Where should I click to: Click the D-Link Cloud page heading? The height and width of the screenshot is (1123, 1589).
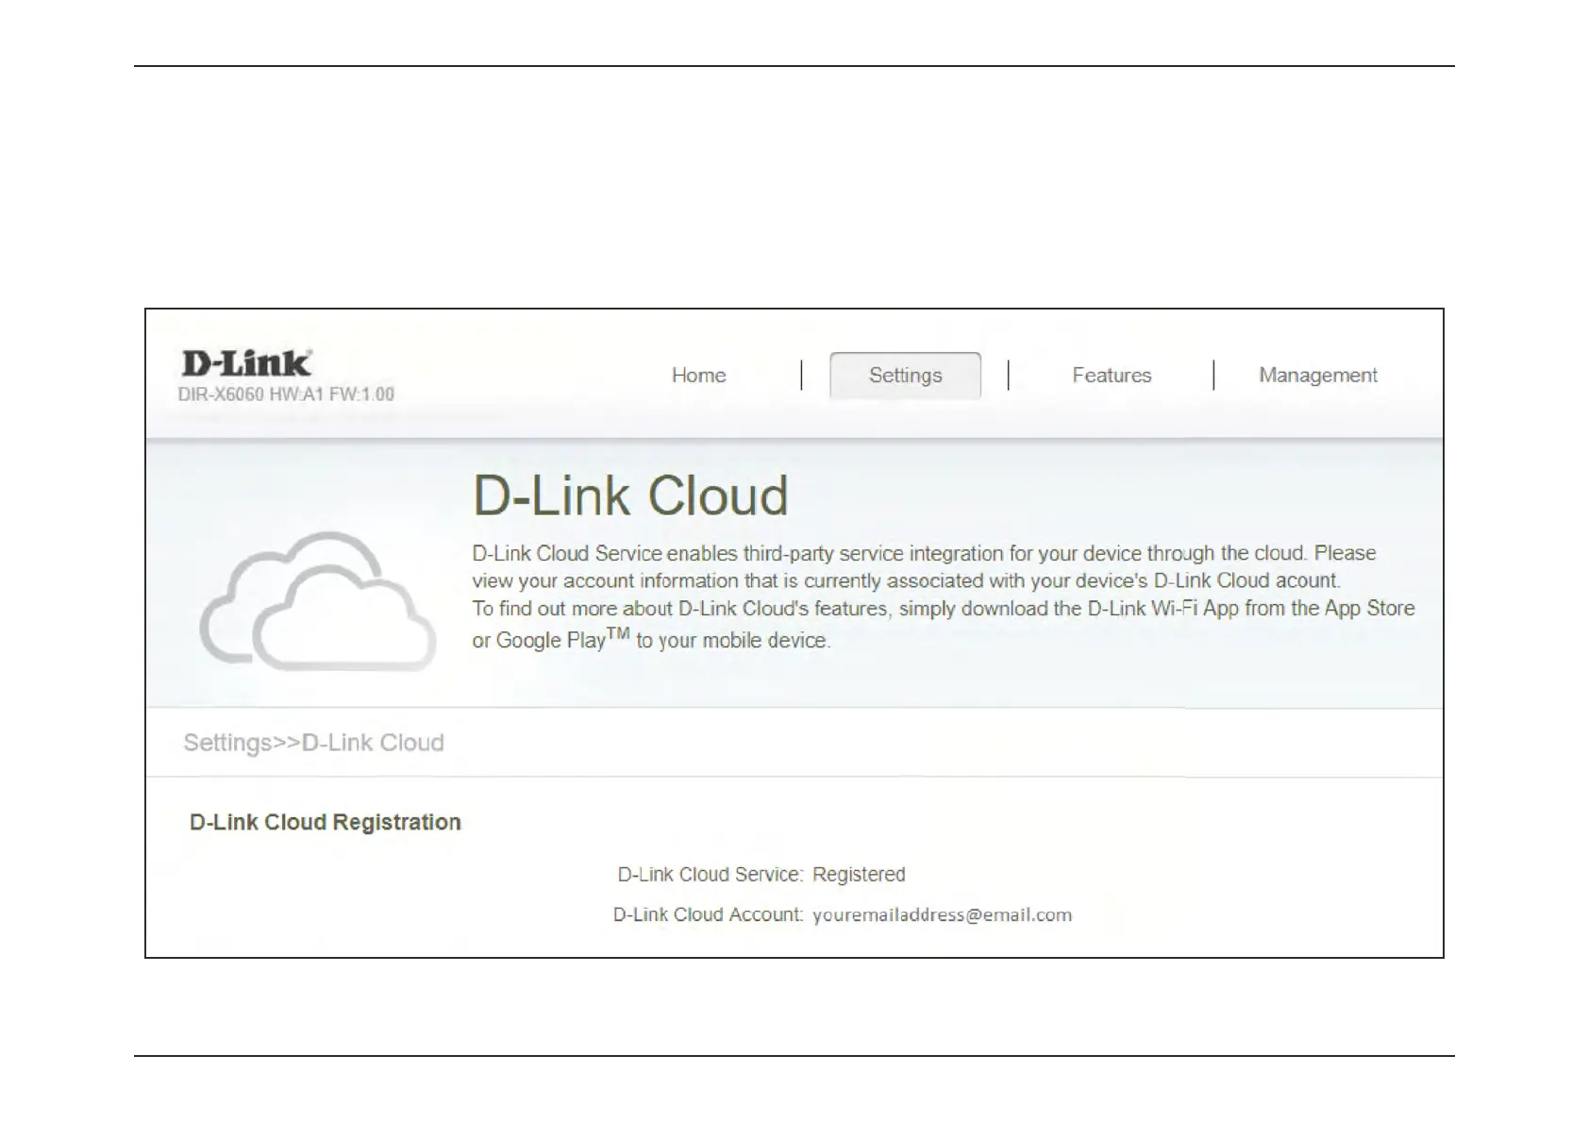[x=629, y=495]
